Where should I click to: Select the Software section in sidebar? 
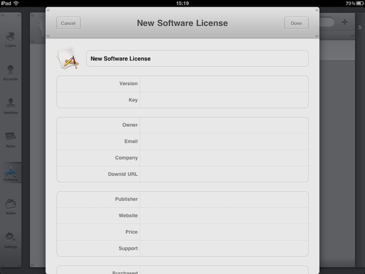[10, 174]
